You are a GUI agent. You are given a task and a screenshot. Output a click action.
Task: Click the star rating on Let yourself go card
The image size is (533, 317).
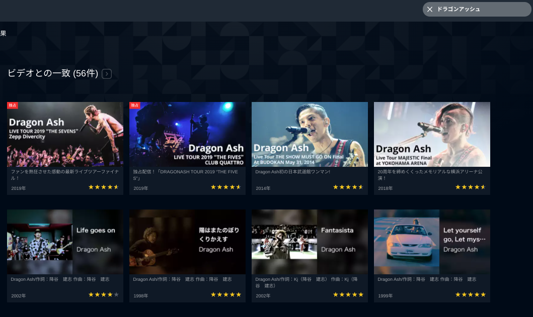[x=471, y=294]
